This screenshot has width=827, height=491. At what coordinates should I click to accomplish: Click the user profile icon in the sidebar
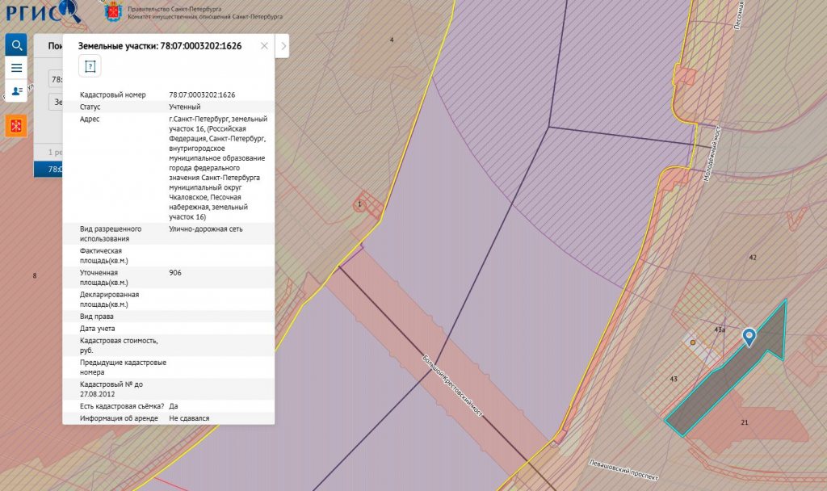click(16, 91)
